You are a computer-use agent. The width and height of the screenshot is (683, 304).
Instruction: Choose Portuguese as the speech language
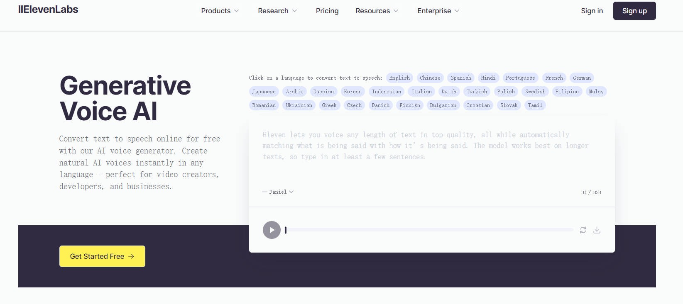pyautogui.click(x=521, y=78)
